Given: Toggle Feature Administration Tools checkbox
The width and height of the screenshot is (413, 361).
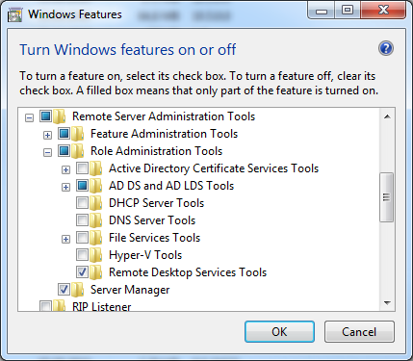Looking at the screenshot, I should tap(64, 133).
